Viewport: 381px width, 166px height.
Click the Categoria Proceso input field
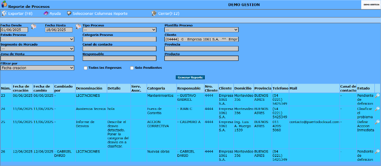pos(119,39)
